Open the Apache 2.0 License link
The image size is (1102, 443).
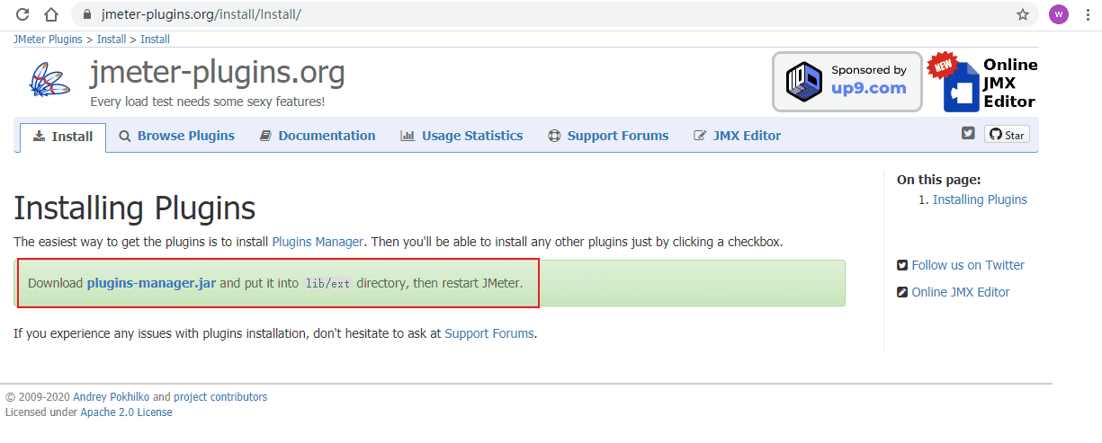coord(126,412)
